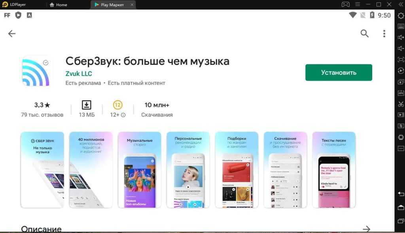Collapse the sidebar with double chevron
Image resolution: width=405 pixels, height=233 pixels.
point(400,5)
